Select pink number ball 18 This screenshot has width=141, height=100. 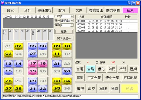tap(43, 64)
